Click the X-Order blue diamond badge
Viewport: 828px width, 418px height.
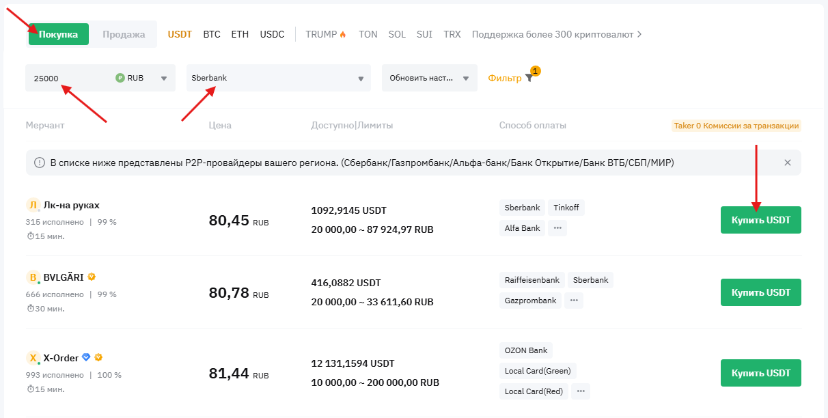click(86, 357)
